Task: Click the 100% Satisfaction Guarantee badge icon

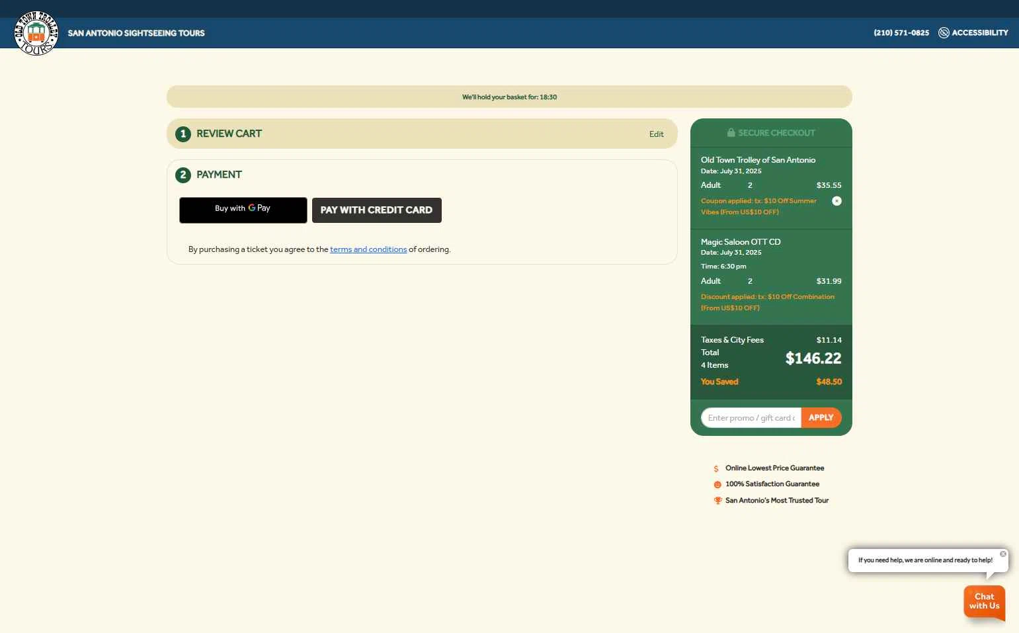Action: click(x=717, y=484)
